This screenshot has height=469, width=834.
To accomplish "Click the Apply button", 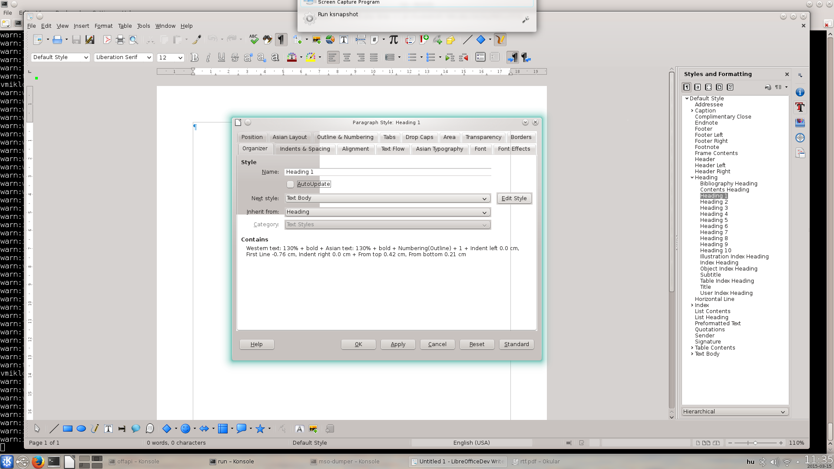I will pos(398,344).
